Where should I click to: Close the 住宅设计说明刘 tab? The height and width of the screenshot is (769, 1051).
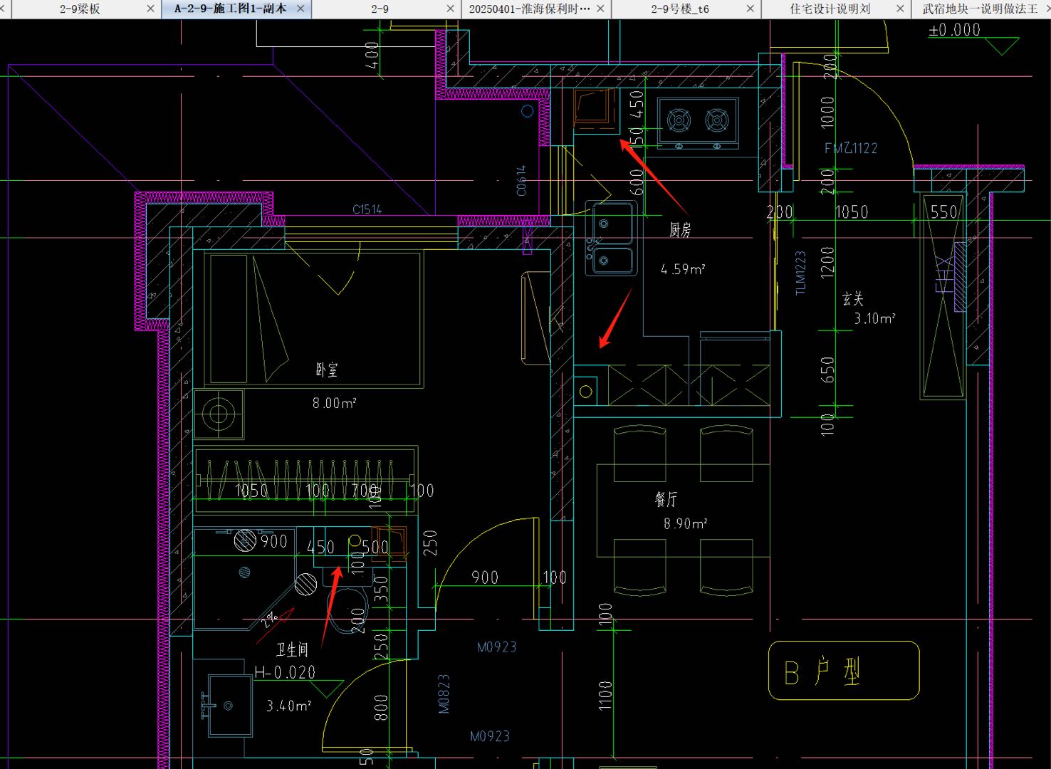(900, 9)
